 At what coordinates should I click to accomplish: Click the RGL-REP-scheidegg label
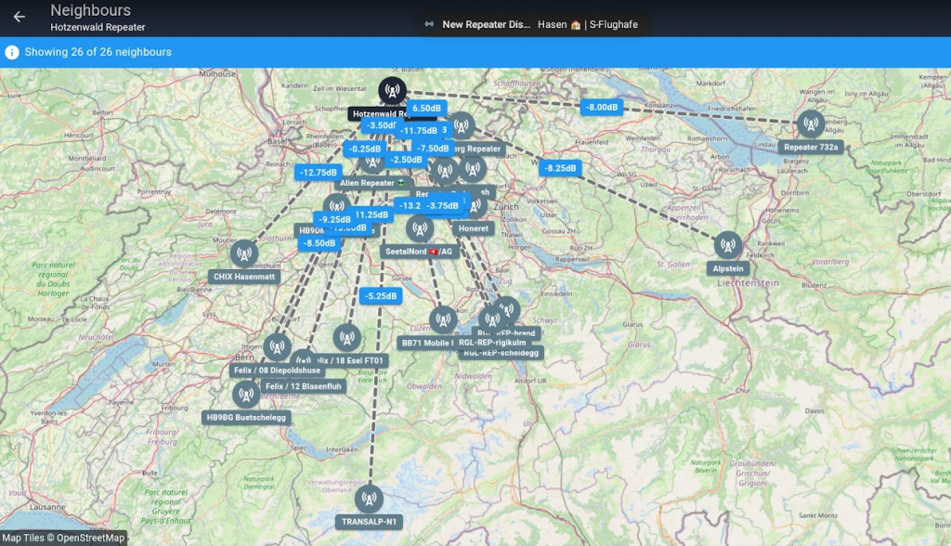(501, 353)
